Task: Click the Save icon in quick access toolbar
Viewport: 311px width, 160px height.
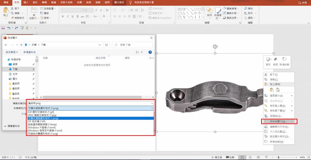Action: 3,28
